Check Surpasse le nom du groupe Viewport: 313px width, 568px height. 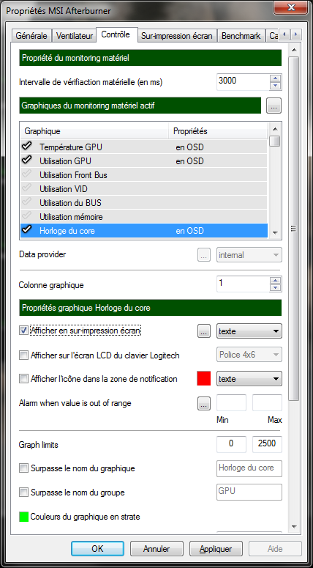click(x=23, y=493)
